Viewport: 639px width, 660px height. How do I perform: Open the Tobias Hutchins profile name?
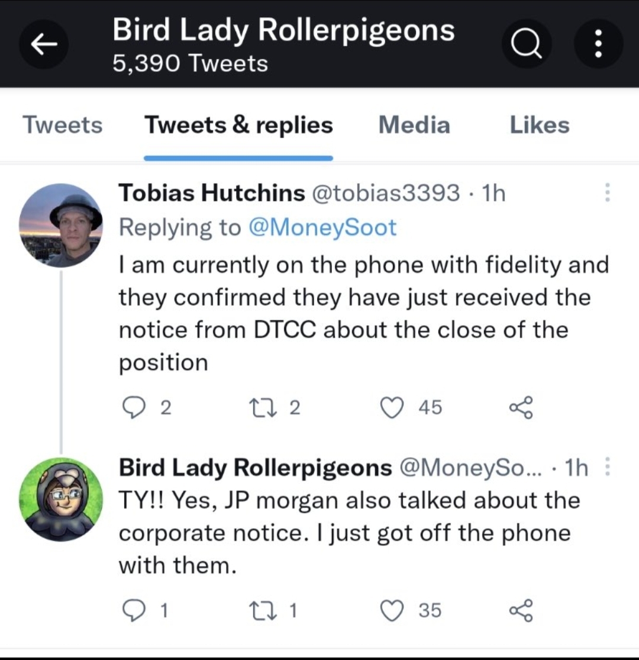tap(212, 193)
